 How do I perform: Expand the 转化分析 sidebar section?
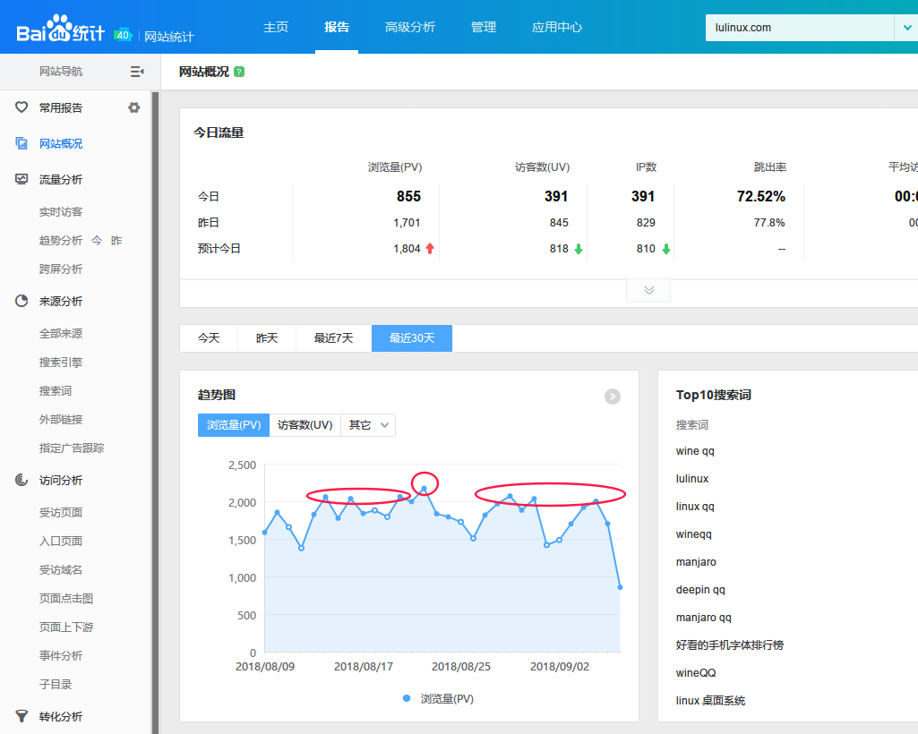(x=61, y=716)
